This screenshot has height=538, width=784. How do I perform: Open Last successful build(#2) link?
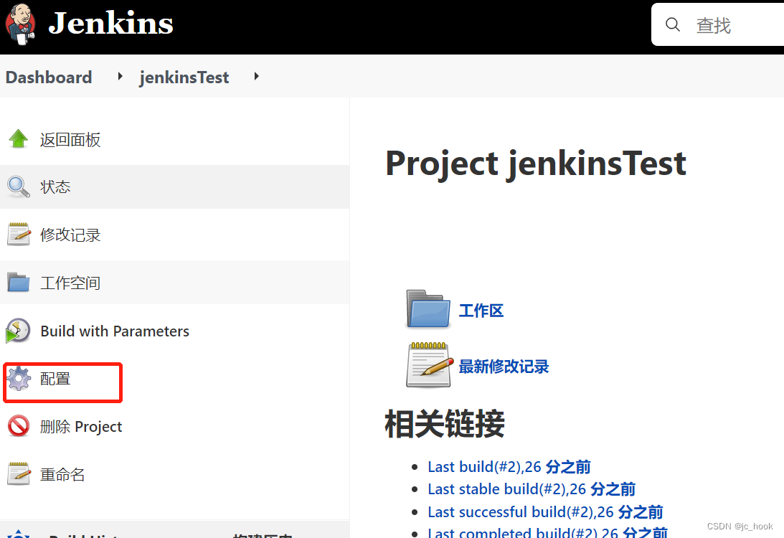[x=545, y=512]
